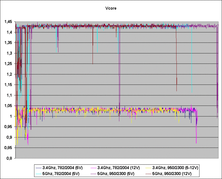Click the 1,4 axis label
222x179 pixels.
9,32
